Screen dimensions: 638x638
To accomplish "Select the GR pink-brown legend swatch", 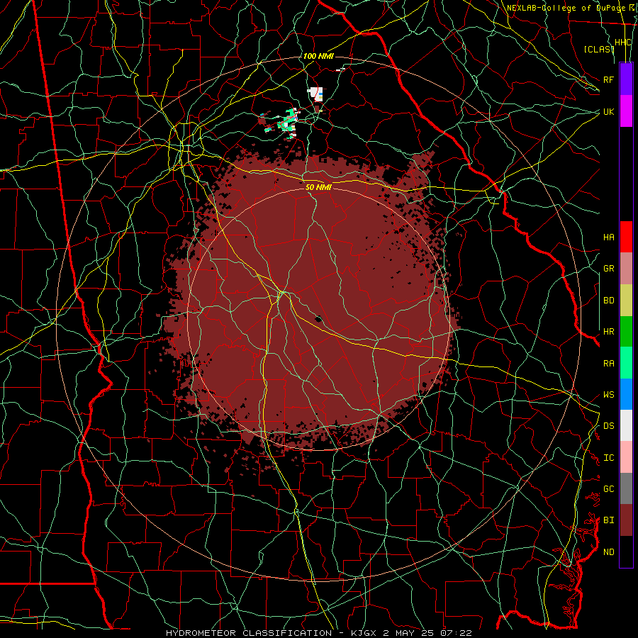I will pos(626,269).
